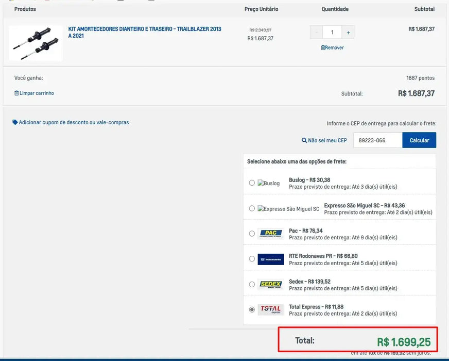
Task: Increase quantity with the plus button
Action: (x=348, y=32)
